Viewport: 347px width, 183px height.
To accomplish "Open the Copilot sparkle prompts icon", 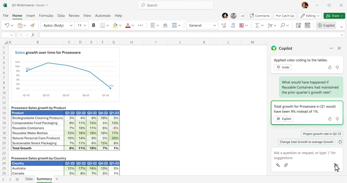I will pyautogui.click(x=278, y=165).
